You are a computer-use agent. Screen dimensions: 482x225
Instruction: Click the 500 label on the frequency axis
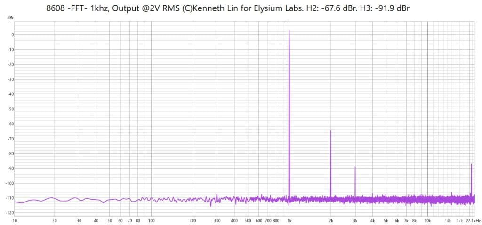pos(248,221)
